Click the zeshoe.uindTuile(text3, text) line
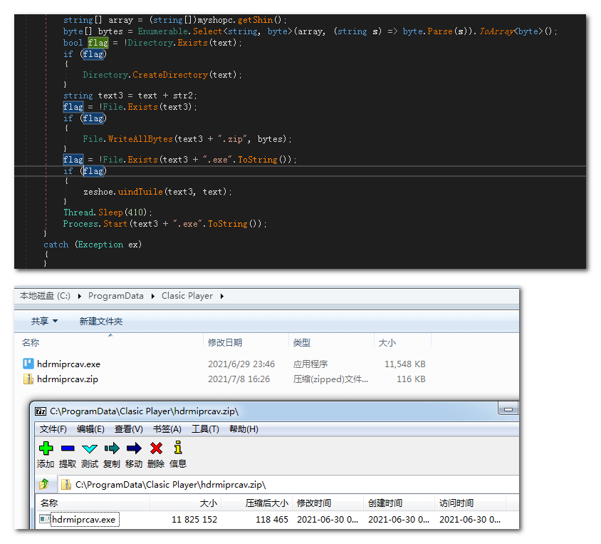Screen dimensions: 601x544 157,192
